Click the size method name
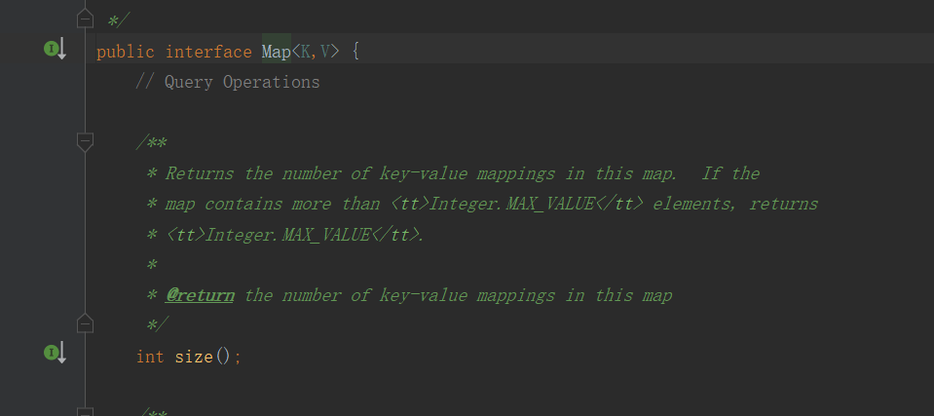This screenshot has width=934, height=416. pyautogui.click(x=193, y=357)
